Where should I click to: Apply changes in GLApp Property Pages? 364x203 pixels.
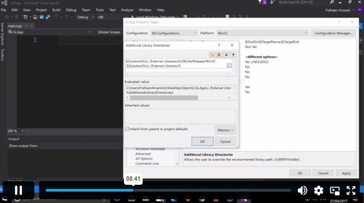click(346, 173)
